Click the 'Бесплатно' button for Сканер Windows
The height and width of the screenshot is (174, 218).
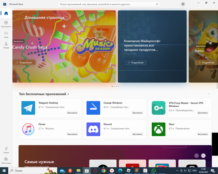[x=137, y=113]
